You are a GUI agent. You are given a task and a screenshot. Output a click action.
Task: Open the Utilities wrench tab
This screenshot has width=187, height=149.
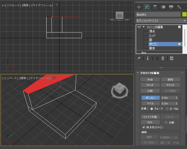pos(179,7)
